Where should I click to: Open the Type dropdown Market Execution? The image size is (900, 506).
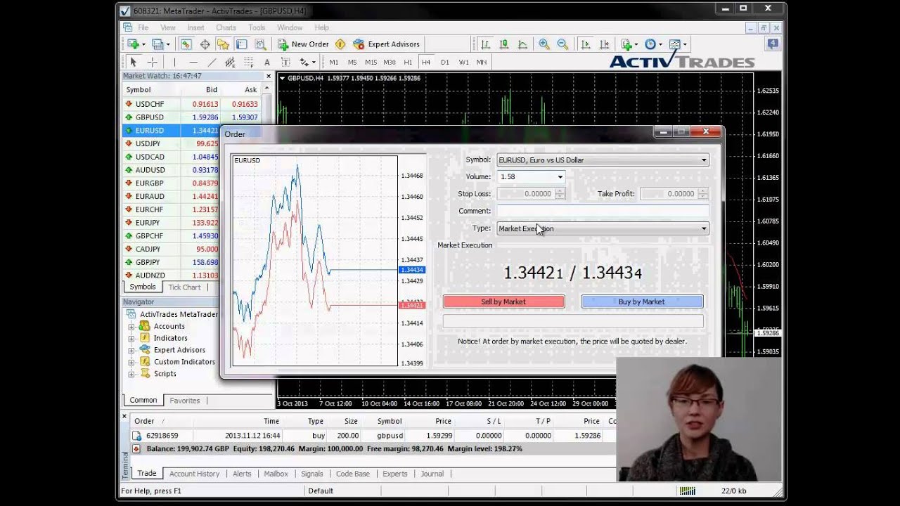603,228
